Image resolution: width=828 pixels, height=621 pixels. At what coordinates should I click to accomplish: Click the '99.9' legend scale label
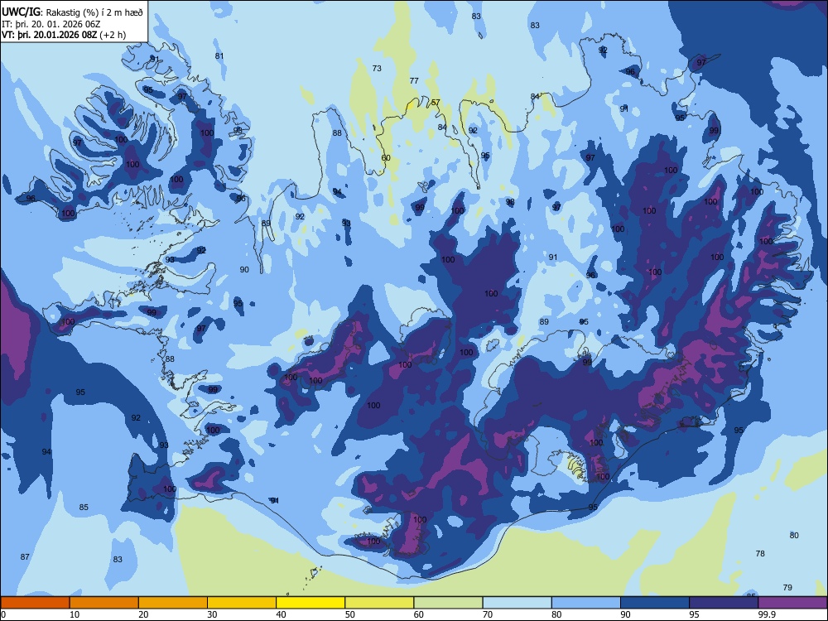coord(767,614)
